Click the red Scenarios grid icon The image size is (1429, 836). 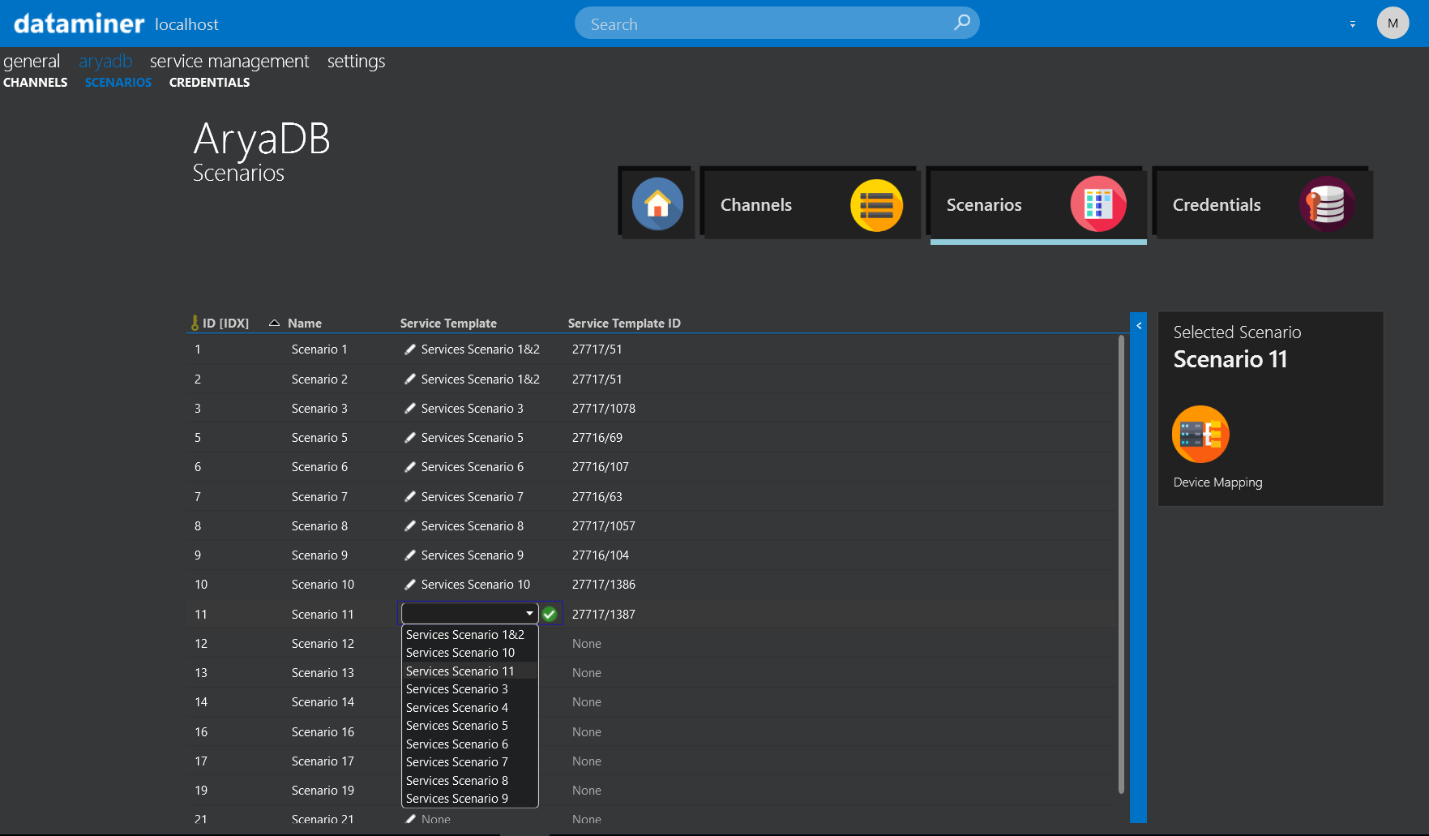1098,204
